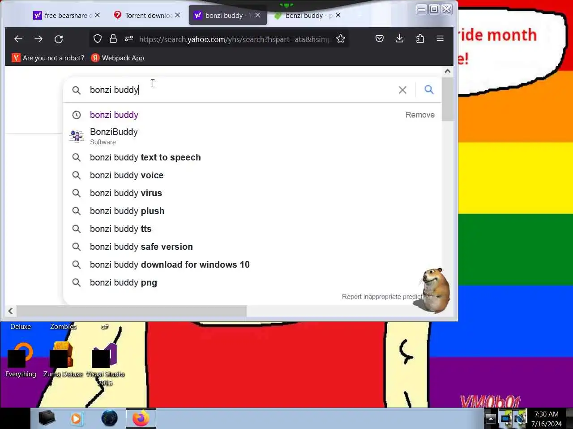Choose suggestion bonzi buddy virus
The image size is (573, 429).
pos(252,193)
